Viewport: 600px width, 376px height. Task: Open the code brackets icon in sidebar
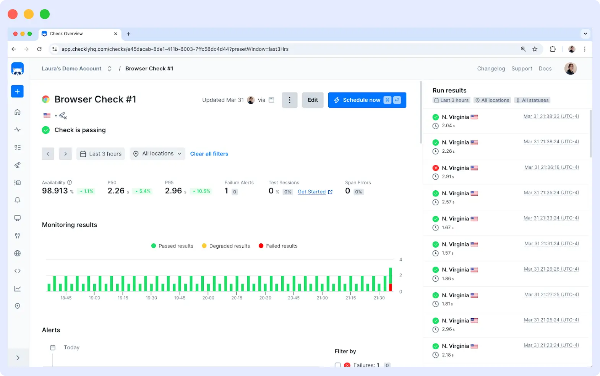click(17, 271)
